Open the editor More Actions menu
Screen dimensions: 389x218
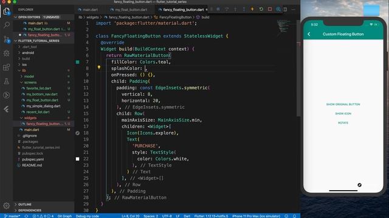click(x=294, y=10)
